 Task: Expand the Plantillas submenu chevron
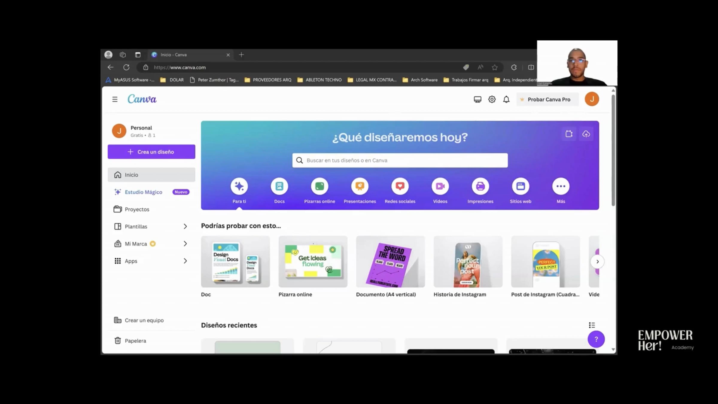click(185, 227)
